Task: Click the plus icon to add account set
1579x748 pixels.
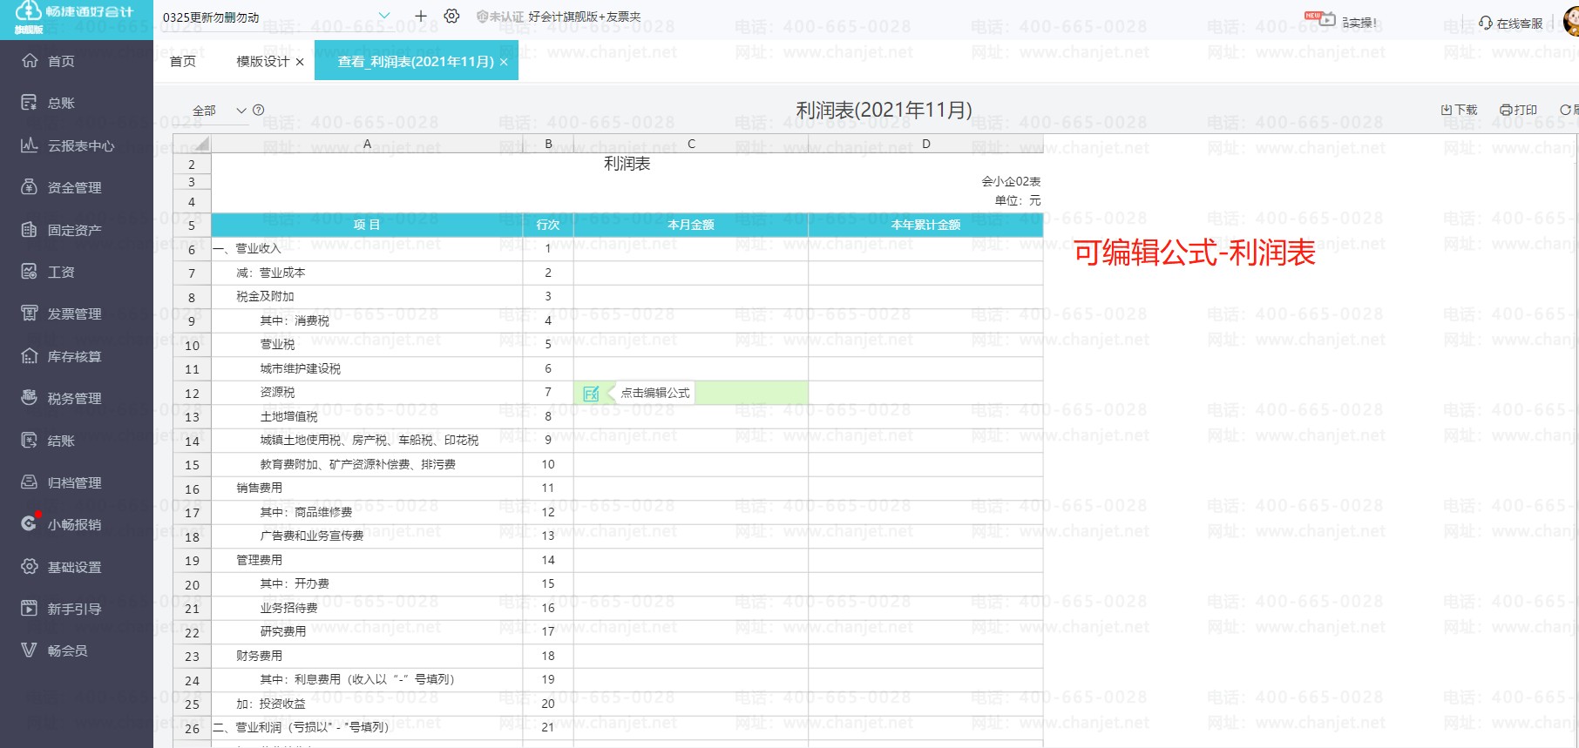Action: click(421, 17)
